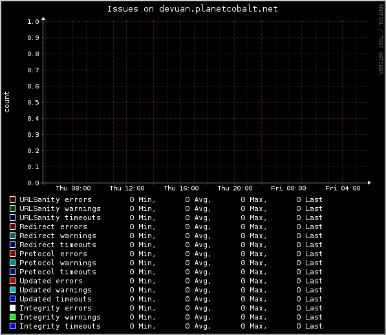Click the "count" y-axis label
The width and height of the screenshot is (386, 335).
6,102
